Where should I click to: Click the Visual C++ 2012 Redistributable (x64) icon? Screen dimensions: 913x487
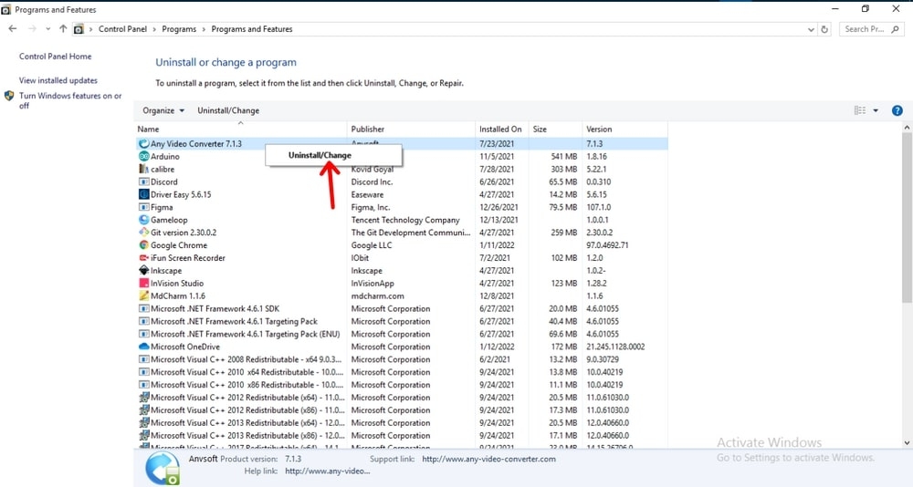144,398
